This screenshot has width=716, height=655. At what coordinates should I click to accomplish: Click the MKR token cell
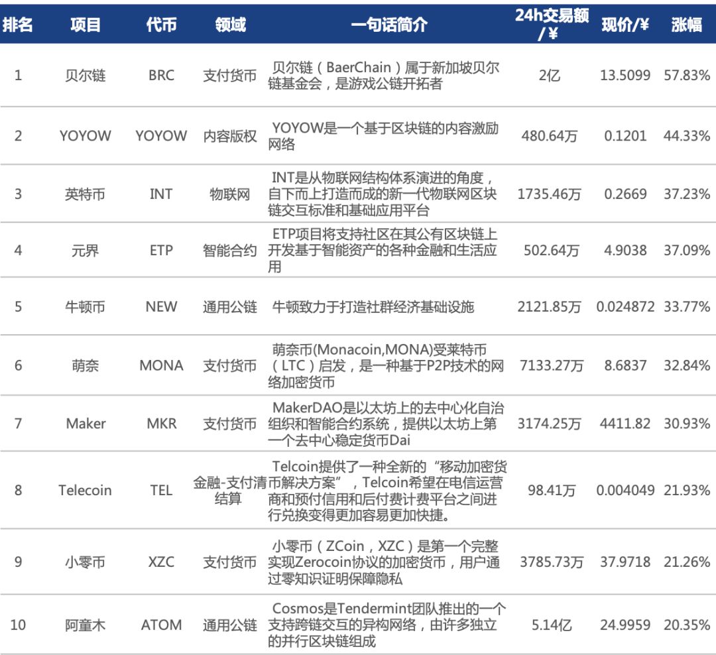(161, 424)
